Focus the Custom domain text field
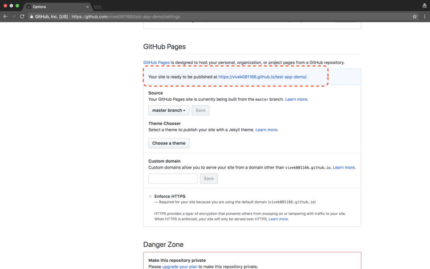Viewport: 430px width, 269px height. click(x=173, y=178)
